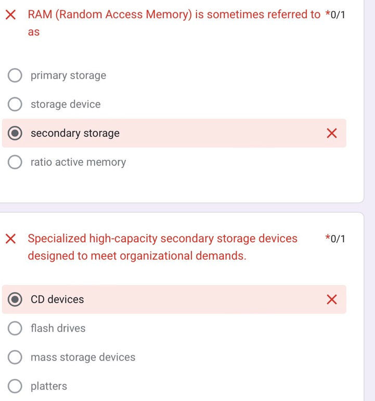The image size is (375, 401).
Task: Click the red X beside the Specialized high-capacity question
Action: click(11, 239)
